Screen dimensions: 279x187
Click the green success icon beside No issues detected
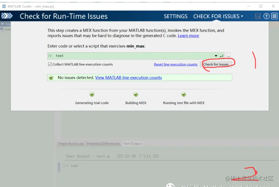pos(51,78)
